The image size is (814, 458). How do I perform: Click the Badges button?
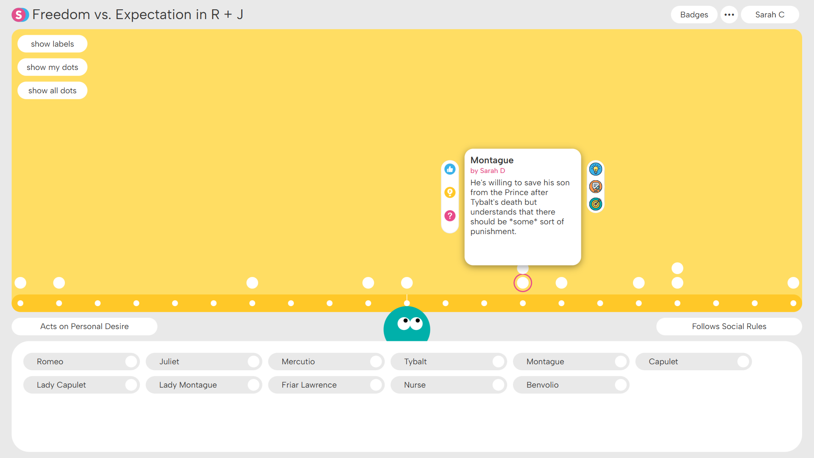point(694,14)
